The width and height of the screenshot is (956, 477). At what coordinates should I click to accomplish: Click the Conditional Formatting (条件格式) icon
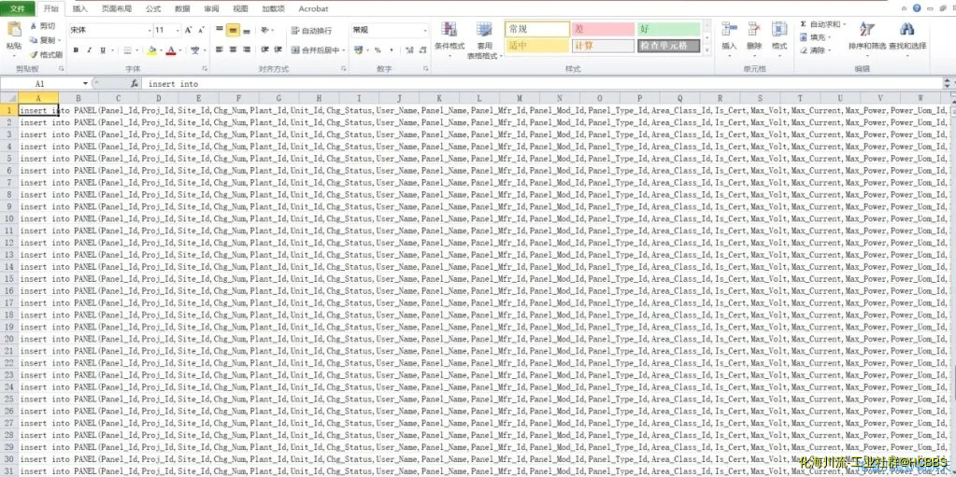tap(449, 32)
